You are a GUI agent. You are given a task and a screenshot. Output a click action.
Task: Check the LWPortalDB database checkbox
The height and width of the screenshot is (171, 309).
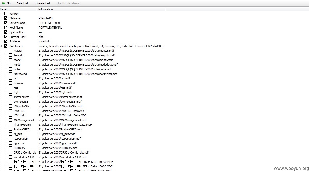(x=10, y=101)
